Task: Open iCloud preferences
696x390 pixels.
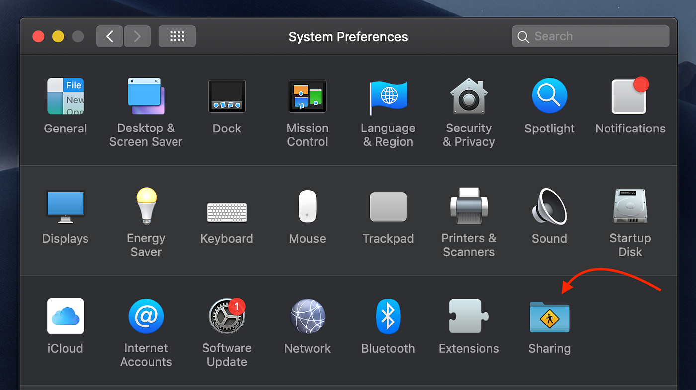Action: 65,316
